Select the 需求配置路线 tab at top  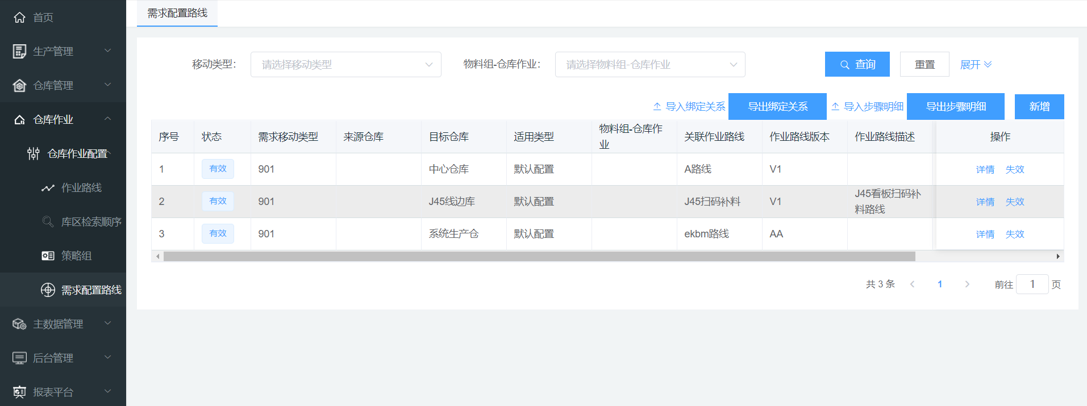(177, 13)
